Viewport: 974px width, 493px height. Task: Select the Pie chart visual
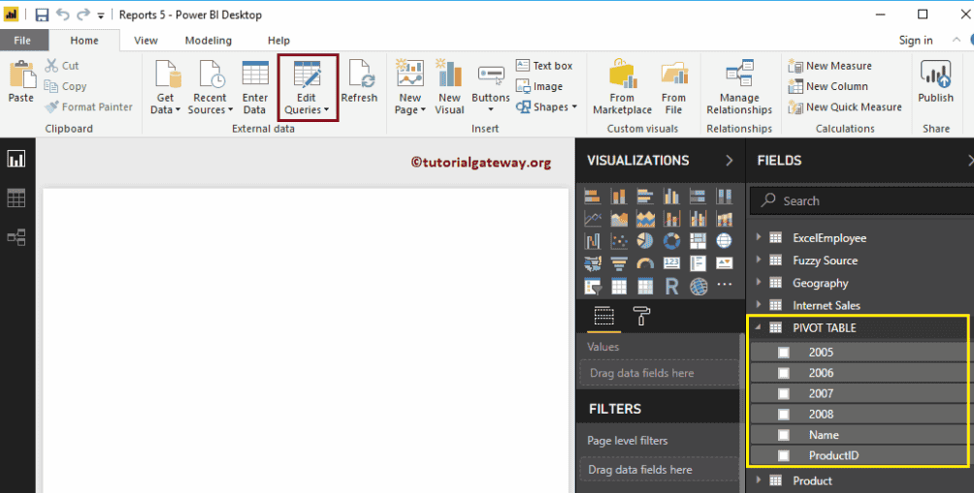click(645, 240)
